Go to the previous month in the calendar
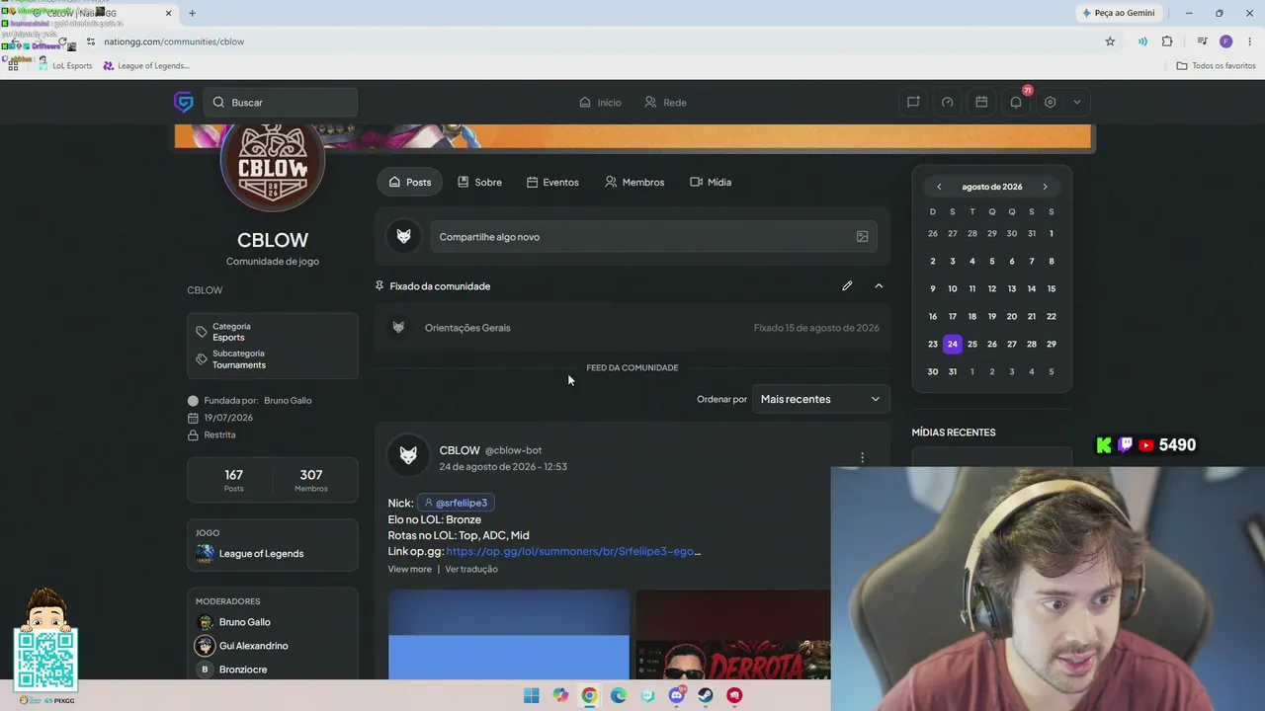 [939, 187]
